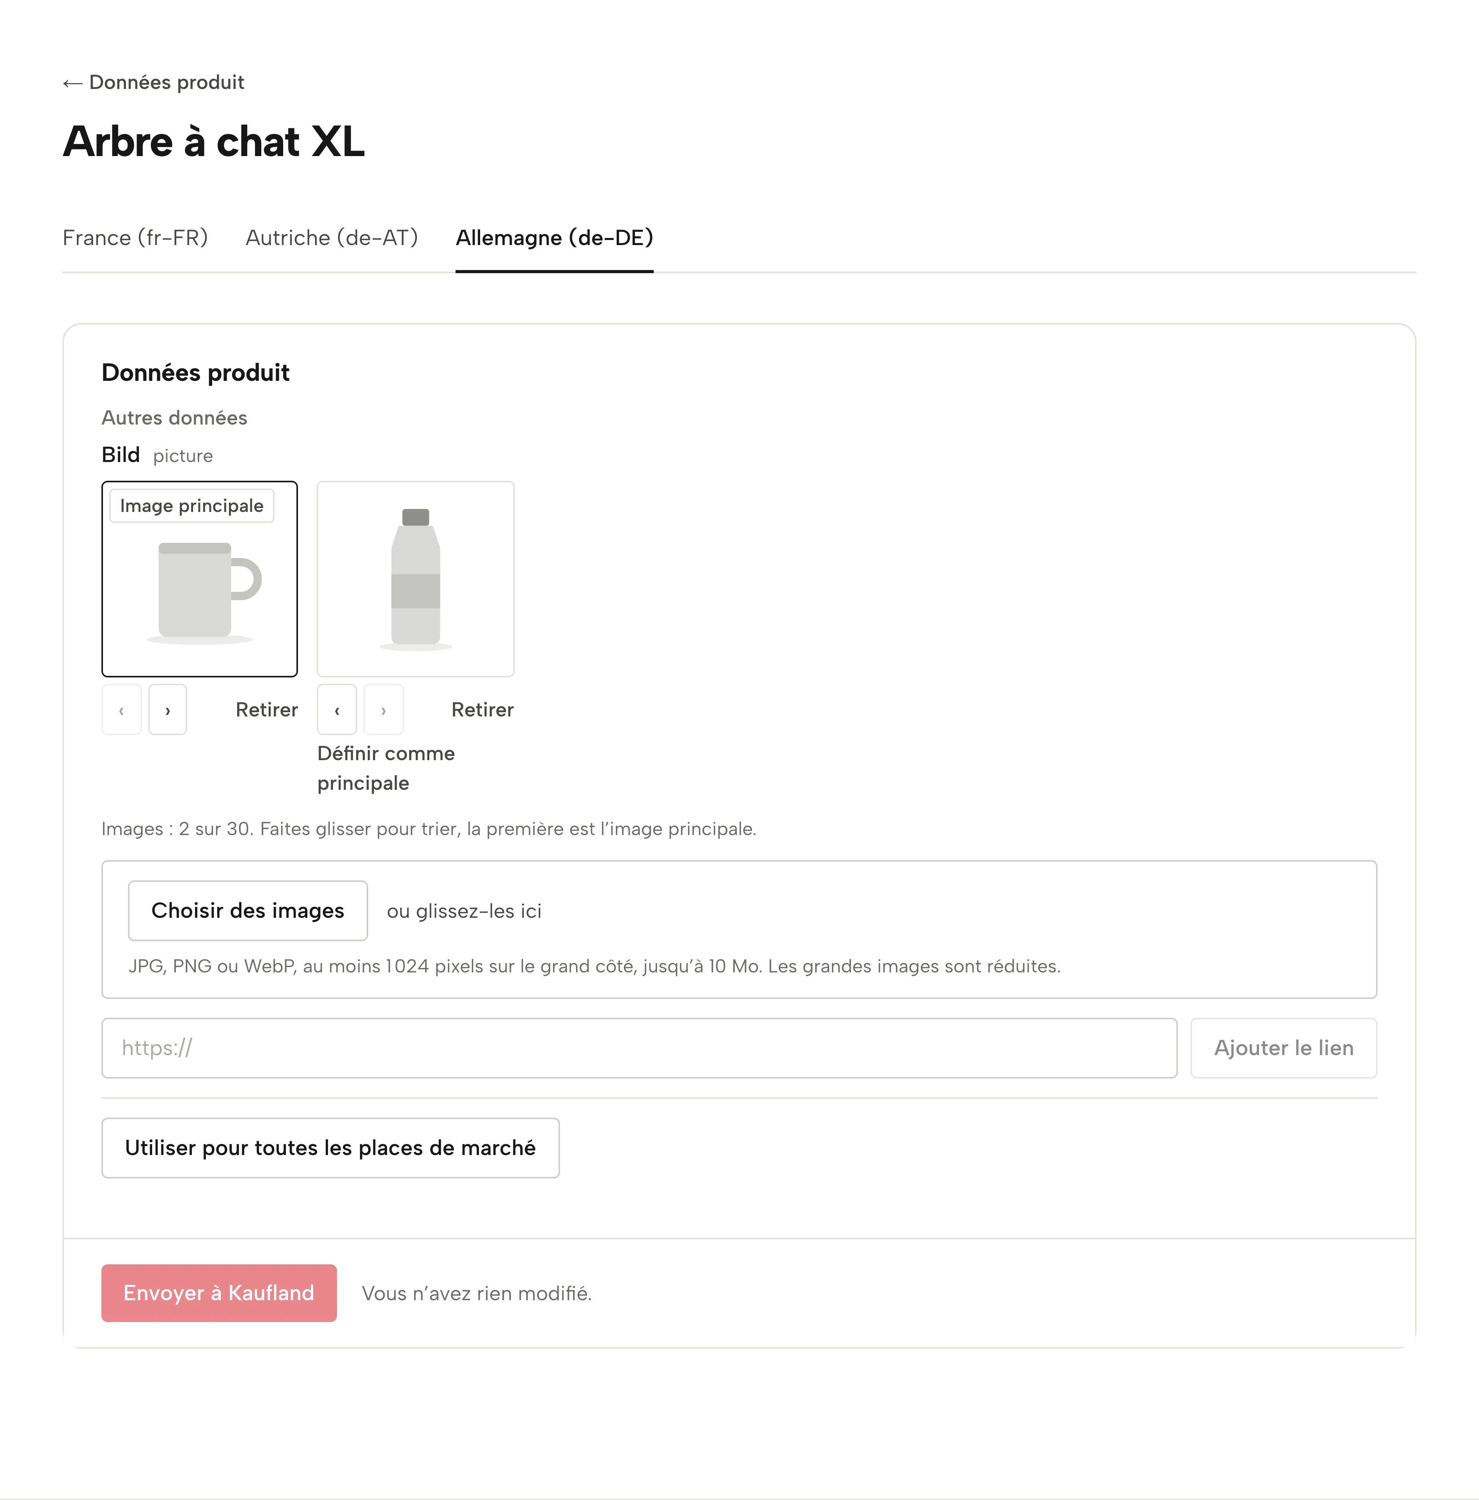Screen dimensions: 1479x1500
Task: Open the France (fr-FR) tab
Action: (135, 238)
